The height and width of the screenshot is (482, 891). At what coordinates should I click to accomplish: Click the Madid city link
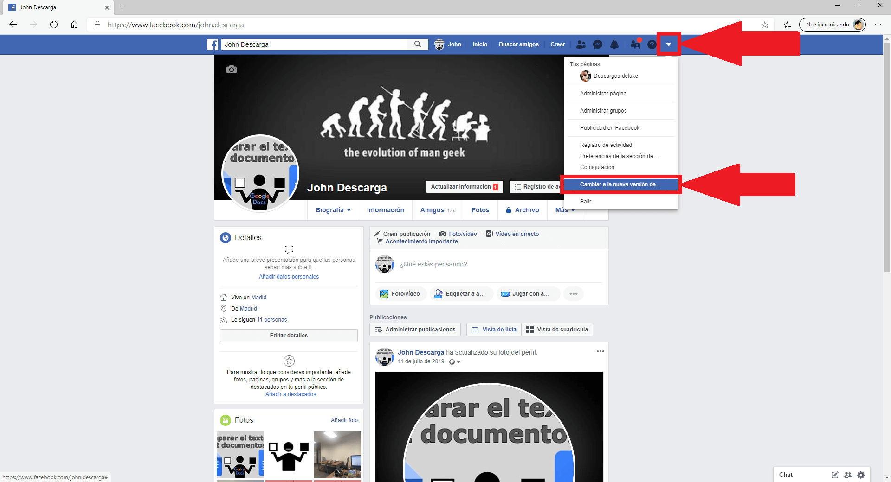tap(258, 298)
